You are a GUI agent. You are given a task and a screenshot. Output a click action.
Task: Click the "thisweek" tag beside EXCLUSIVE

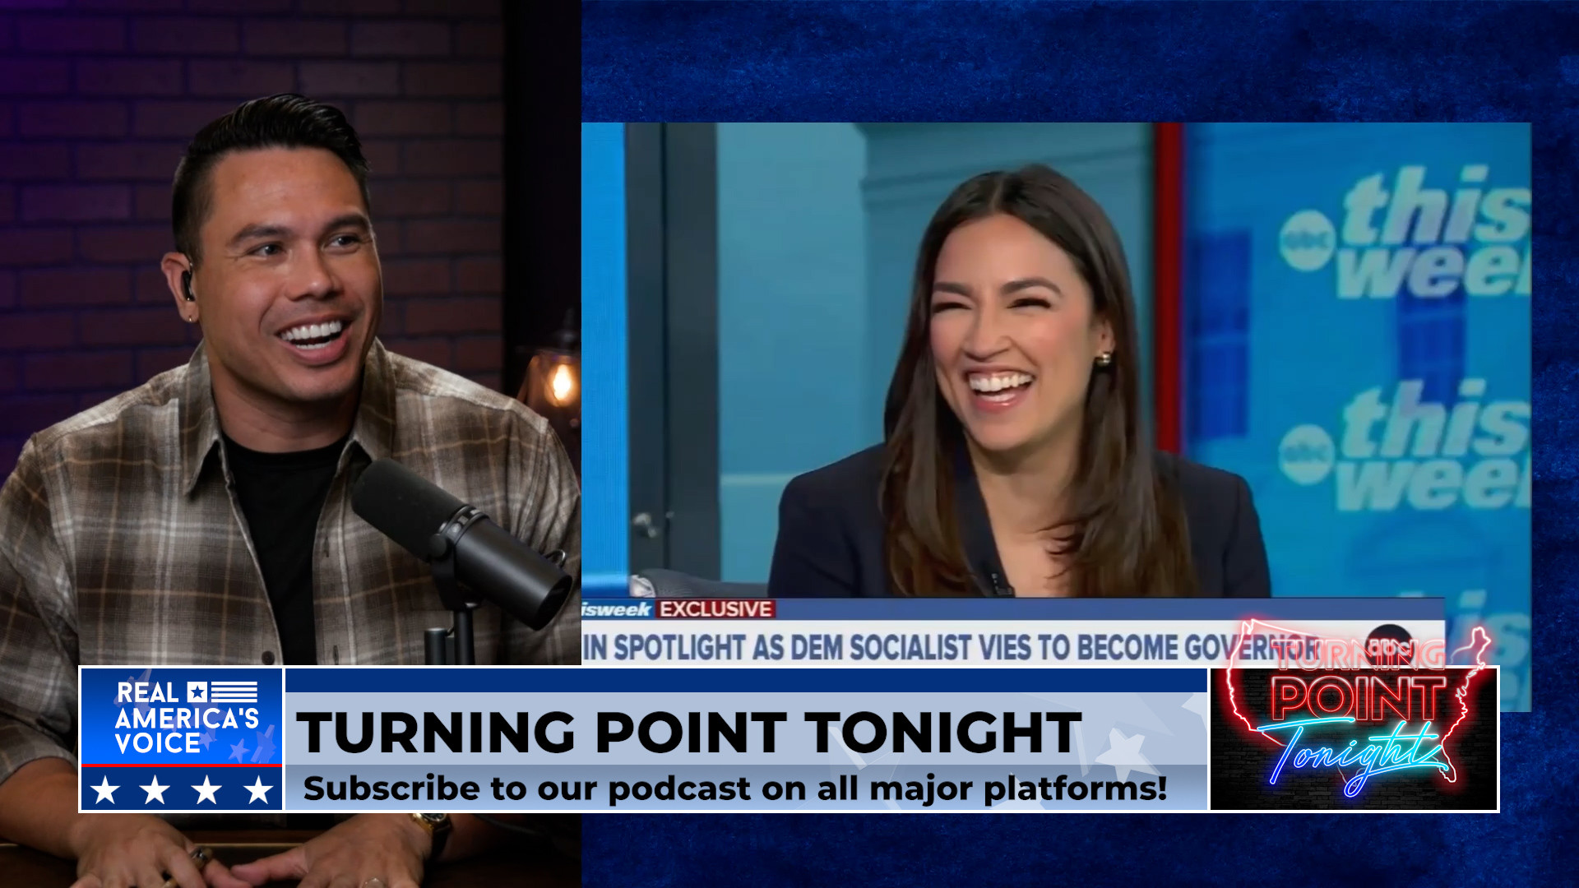[x=617, y=609]
